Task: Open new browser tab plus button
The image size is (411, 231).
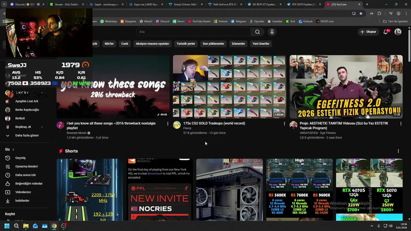Action: 367,4
